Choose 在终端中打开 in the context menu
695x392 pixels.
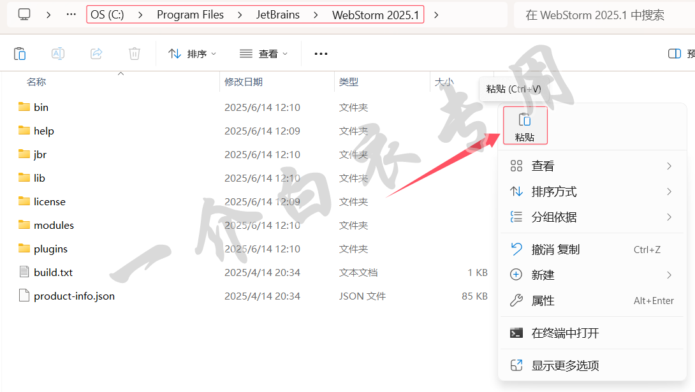(592, 333)
